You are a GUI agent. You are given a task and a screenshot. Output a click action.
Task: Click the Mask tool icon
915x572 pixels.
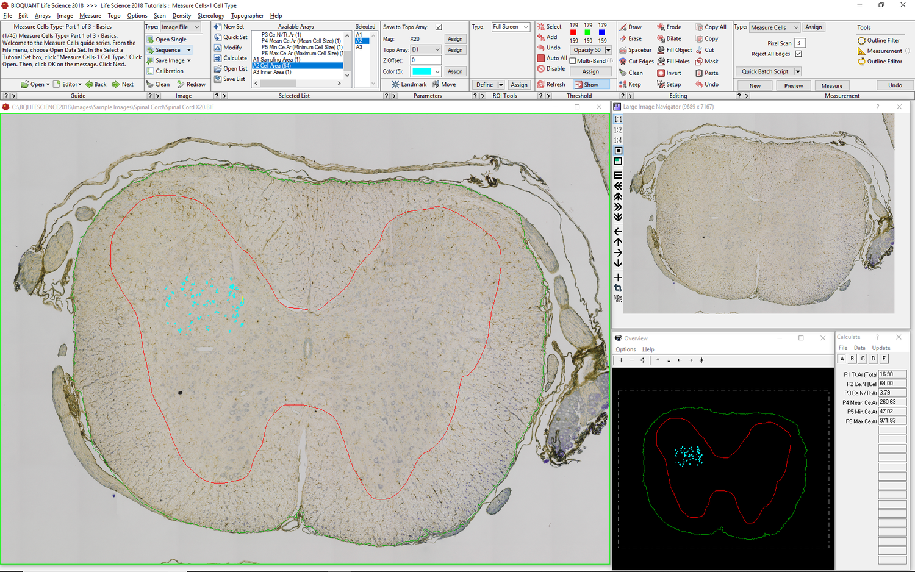click(699, 62)
